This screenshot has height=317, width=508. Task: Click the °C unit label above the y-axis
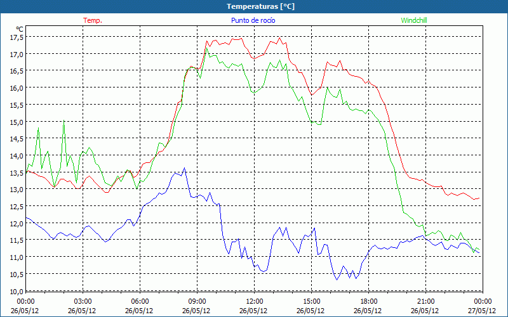click(20, 29)
